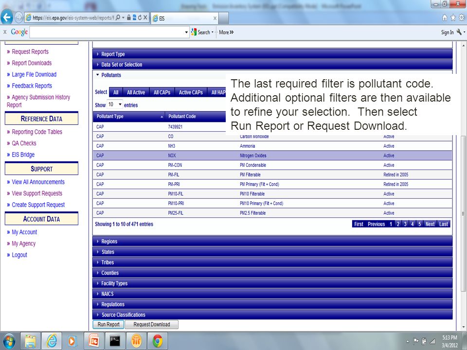Expand the Tribes filter section
The image size is (467, 350).
272,262
